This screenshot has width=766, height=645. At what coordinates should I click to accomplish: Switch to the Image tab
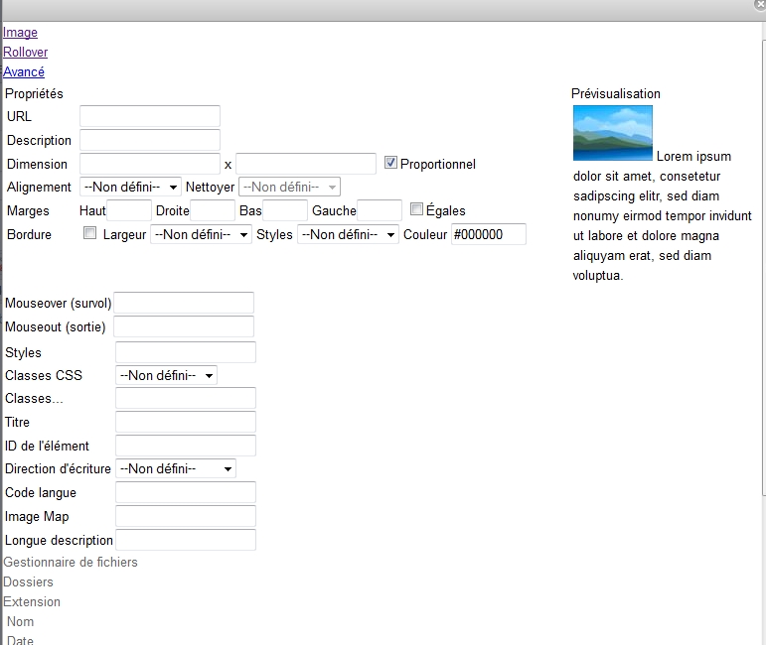click(20, 33)
